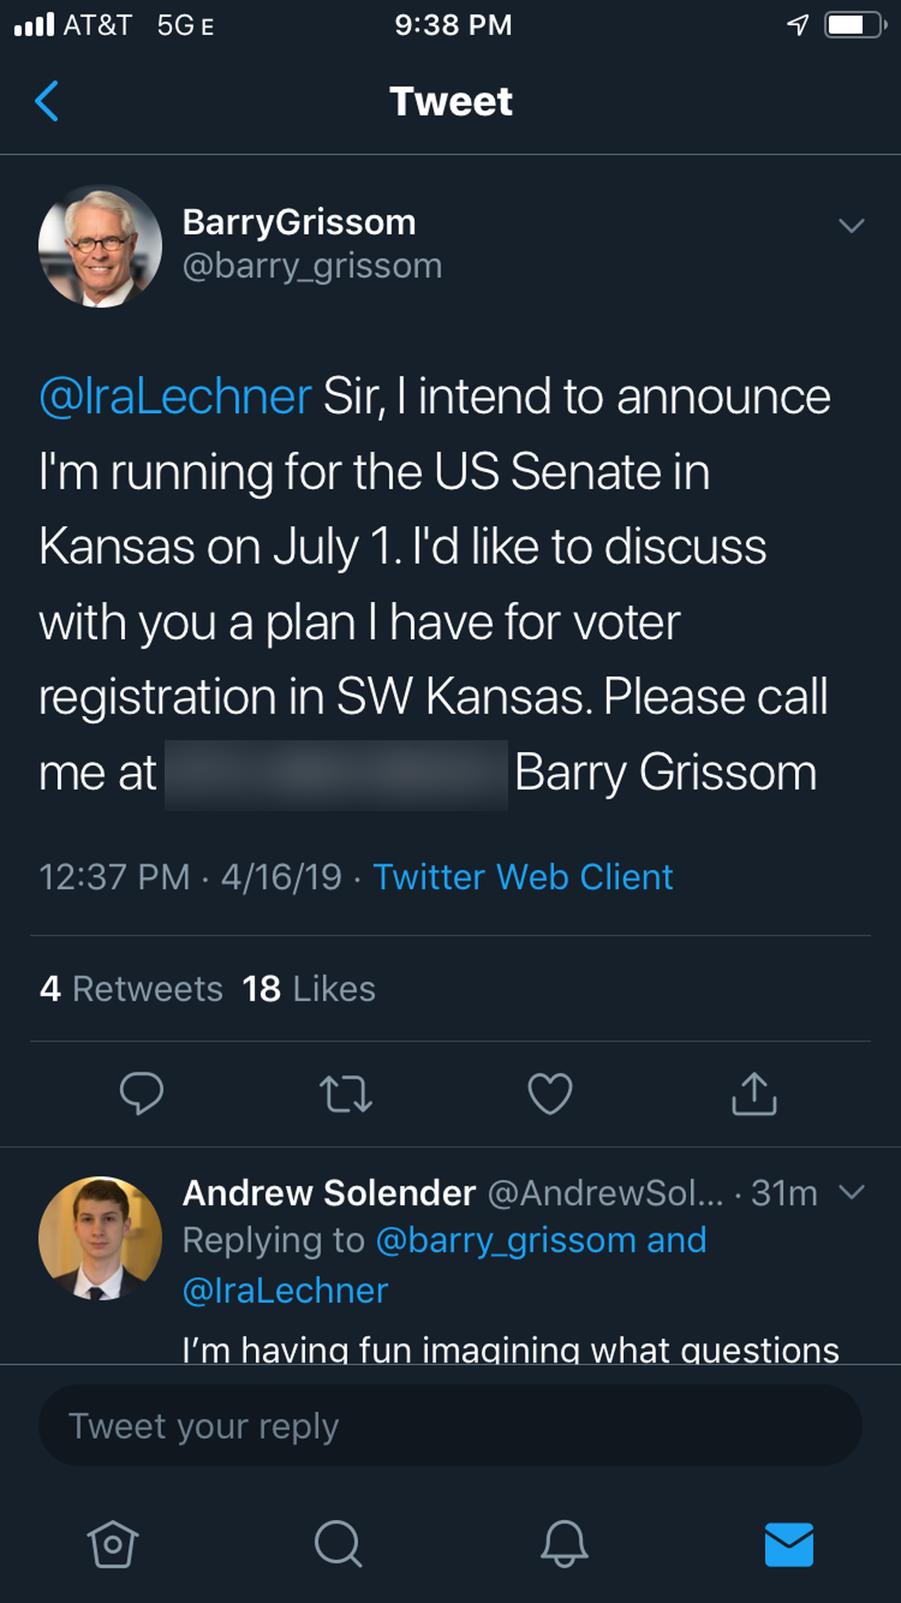Viewport: 901px width, 1603px height.
Task: Share the tweet via share icon
Action: (x=755, y=1095)
